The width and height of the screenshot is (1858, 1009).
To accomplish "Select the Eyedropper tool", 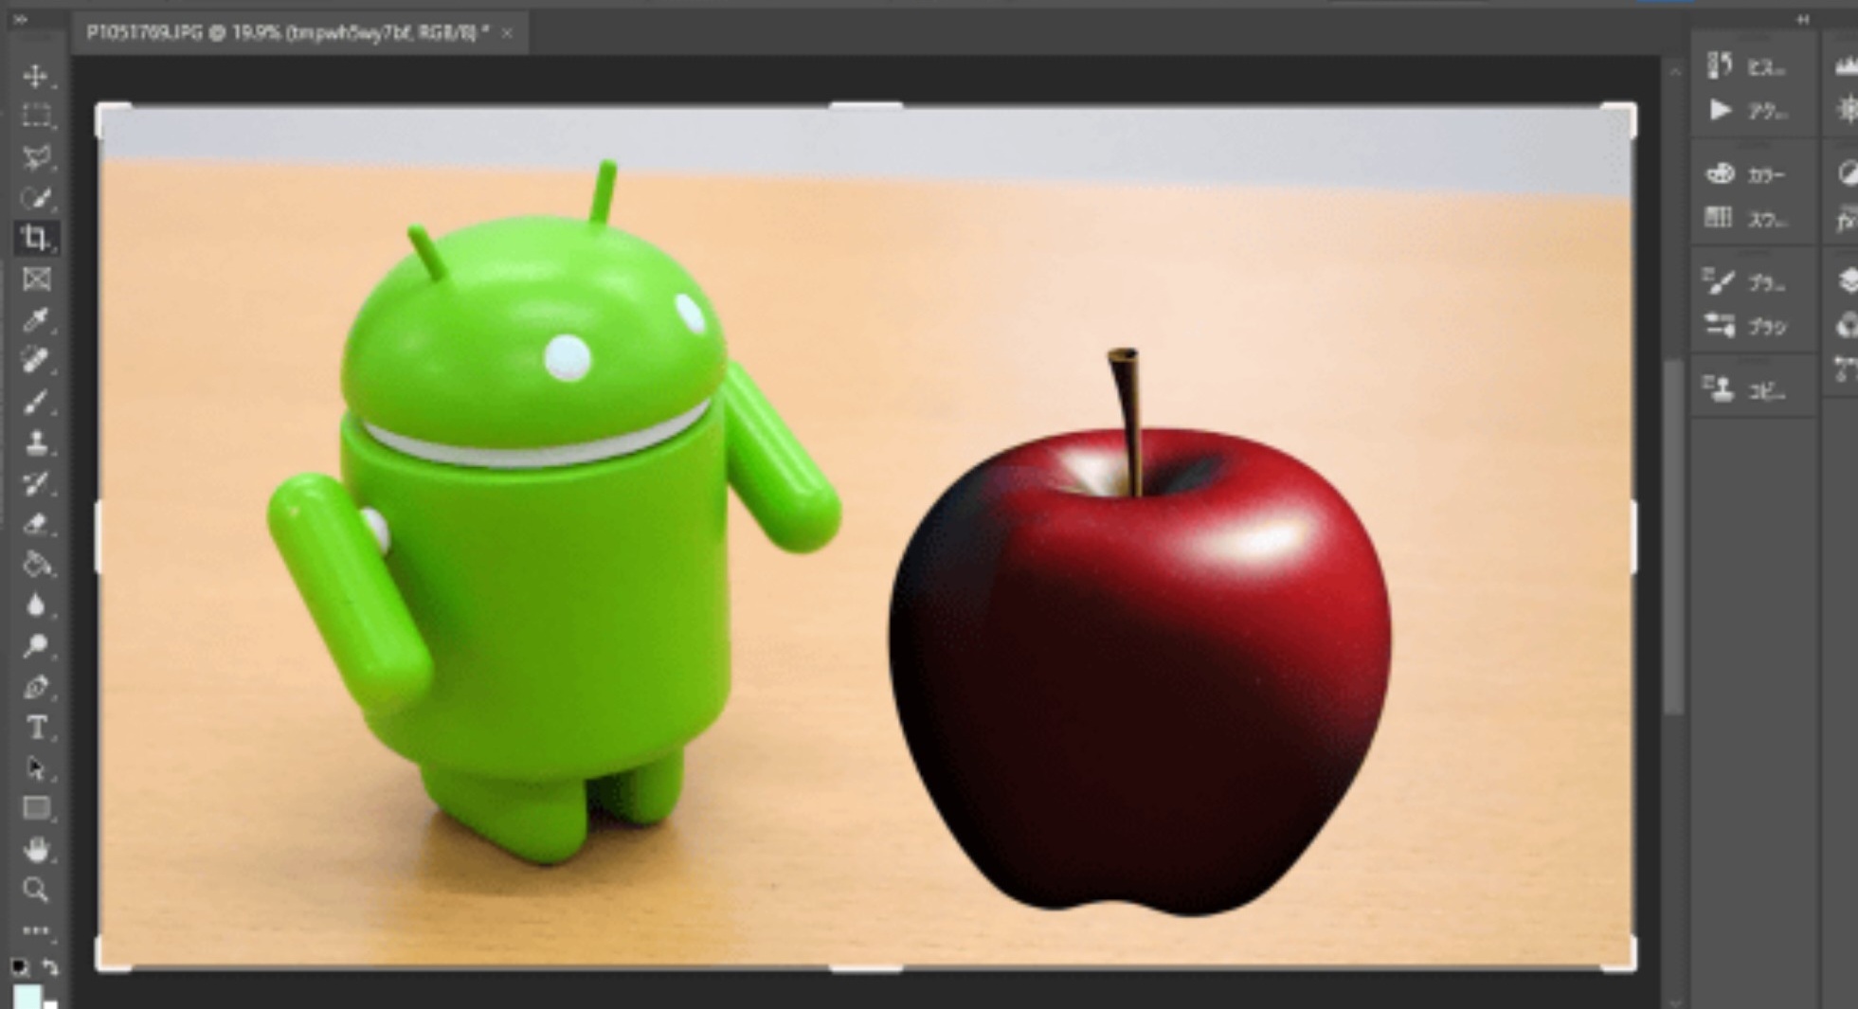I will pyautogui.click(x=36, y=320).
